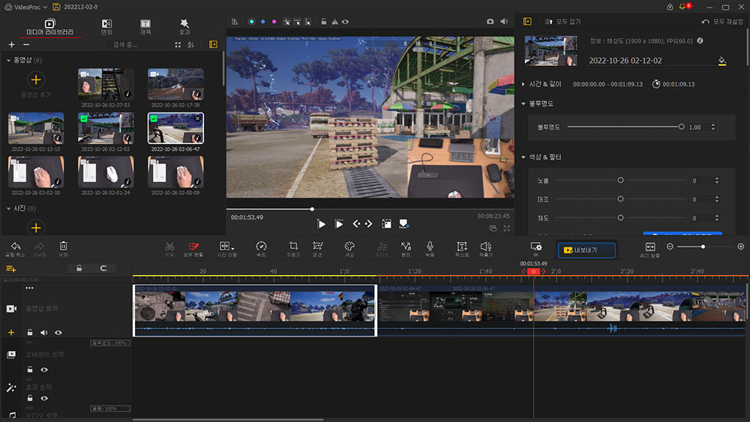Enter fullscreen preview mode
Image resolution: width=750 pixels, height=422 pixels.
coord(507,228)
